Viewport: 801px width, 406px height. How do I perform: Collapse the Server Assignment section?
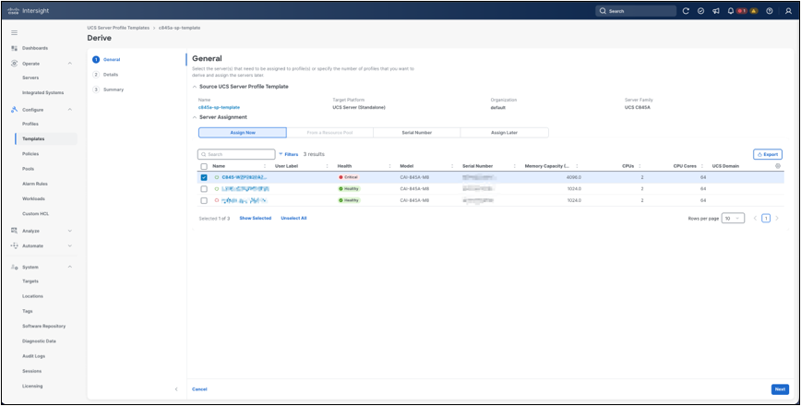coord(195,117)
